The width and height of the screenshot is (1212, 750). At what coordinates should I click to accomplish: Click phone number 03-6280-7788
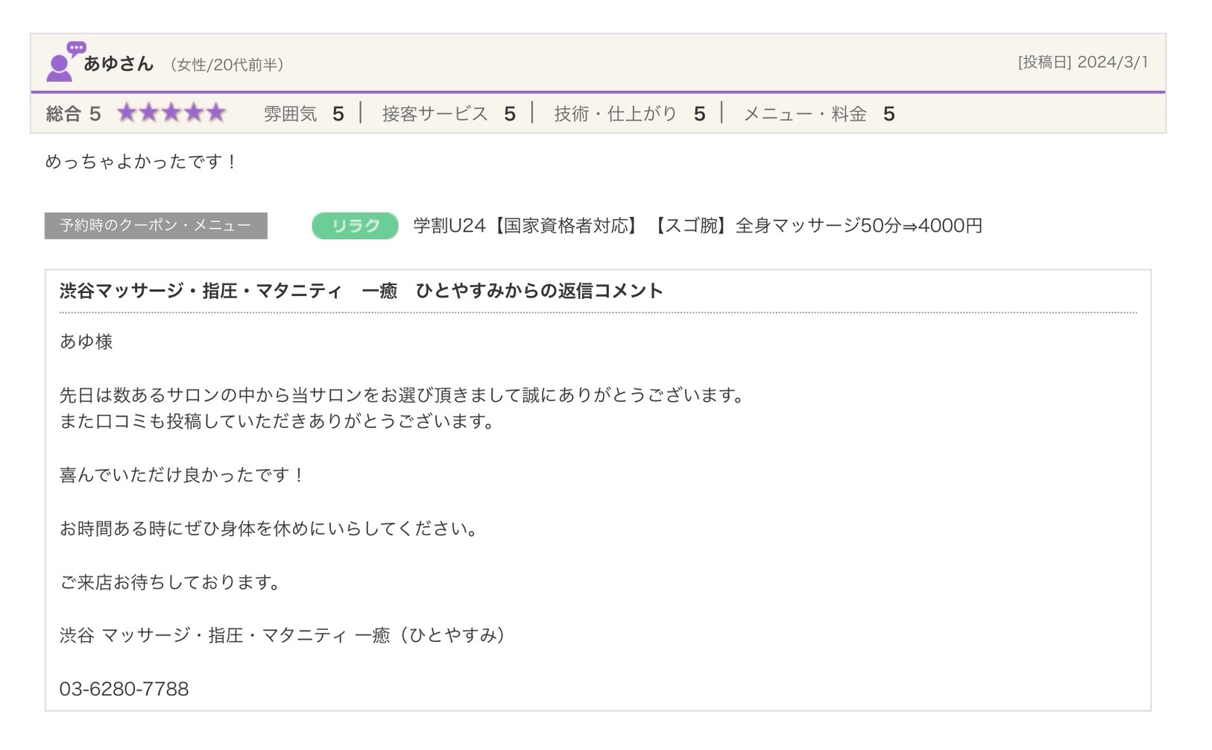coord(124,689)
